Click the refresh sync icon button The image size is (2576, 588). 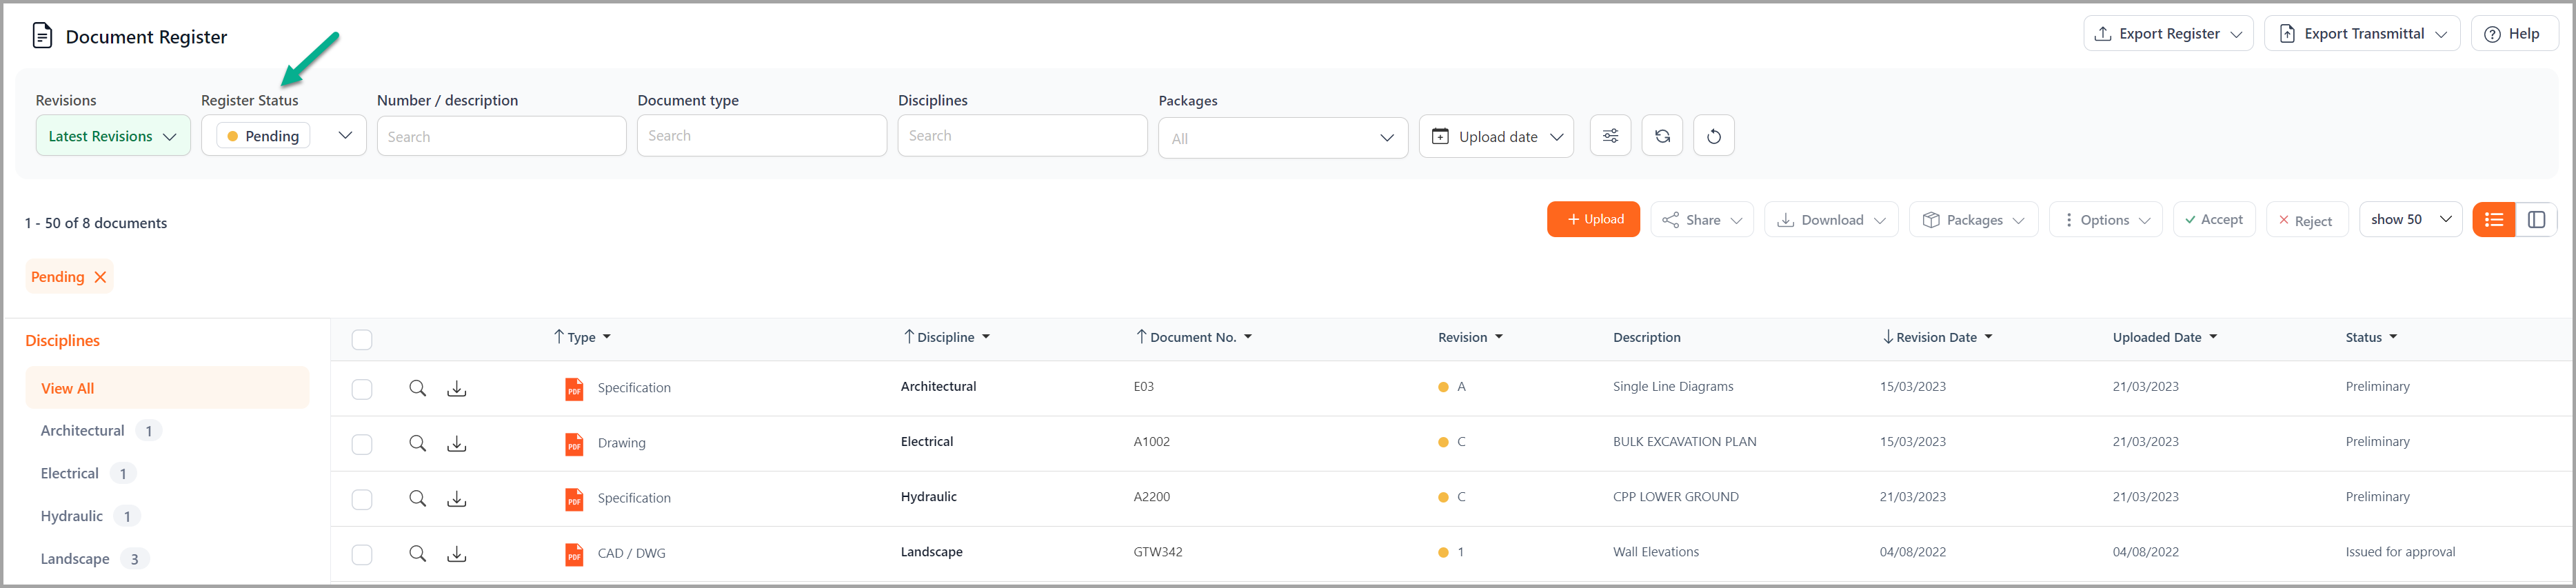click(1662, 136)
